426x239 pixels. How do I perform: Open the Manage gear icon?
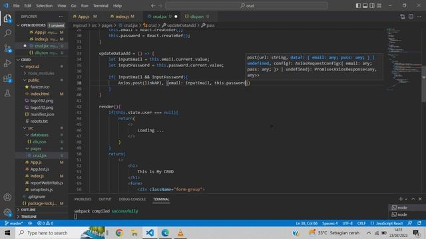tap(7, 212)
